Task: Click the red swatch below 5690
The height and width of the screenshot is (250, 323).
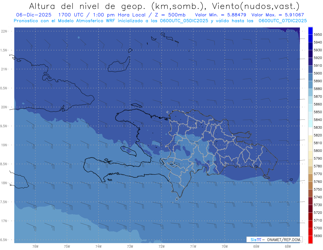Action: (x=310, y=239)
